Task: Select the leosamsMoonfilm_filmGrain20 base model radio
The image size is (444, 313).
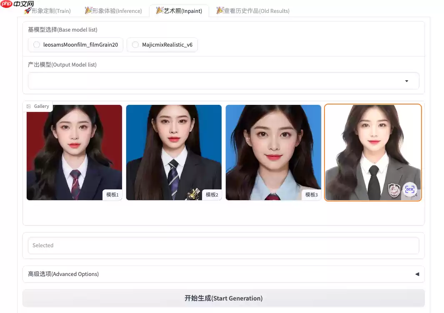Action: 36,45
